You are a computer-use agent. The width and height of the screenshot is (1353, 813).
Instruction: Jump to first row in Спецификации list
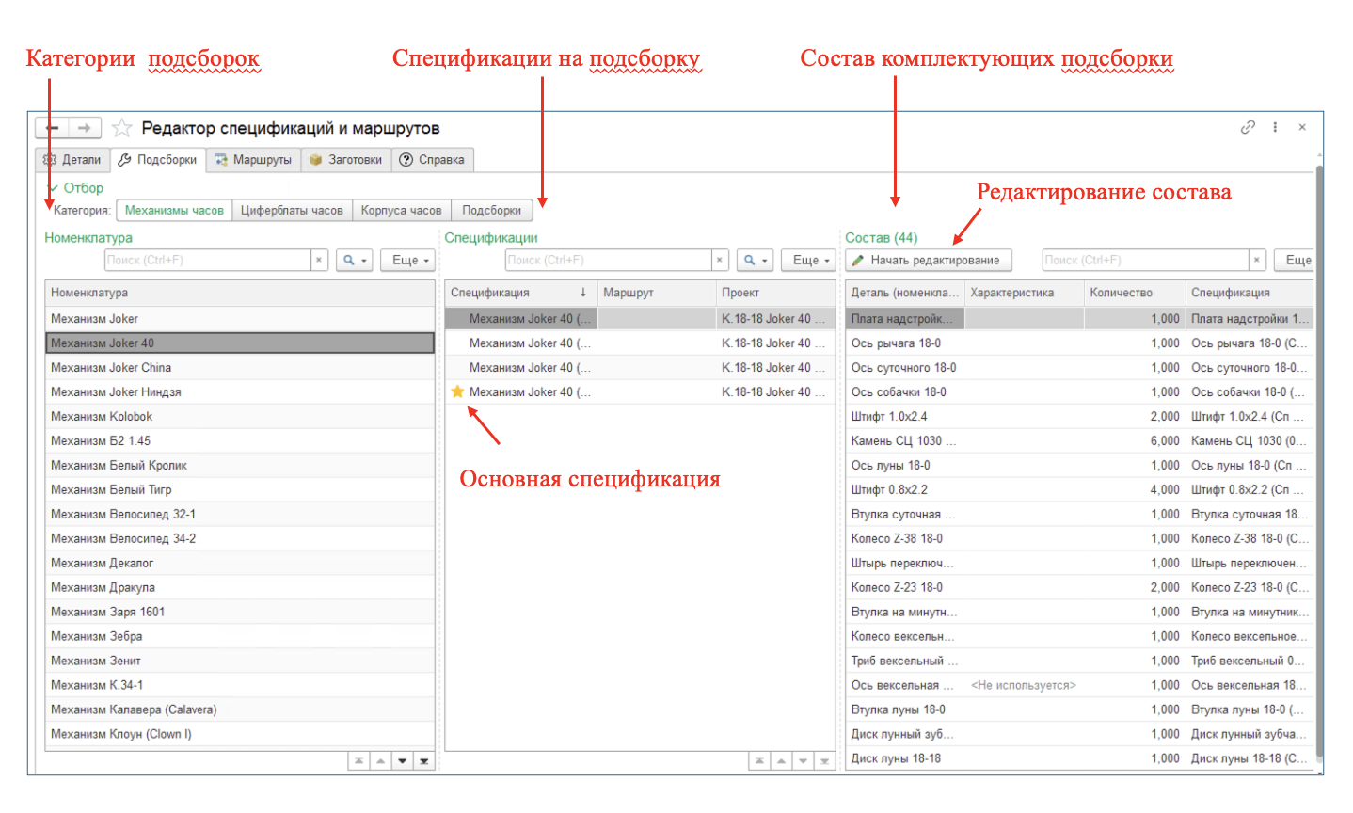(x=759, y=761)
